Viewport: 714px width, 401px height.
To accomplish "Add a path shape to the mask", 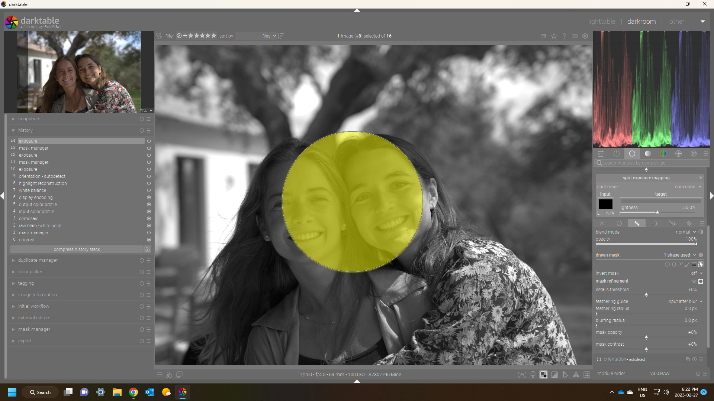I will 680,264.
